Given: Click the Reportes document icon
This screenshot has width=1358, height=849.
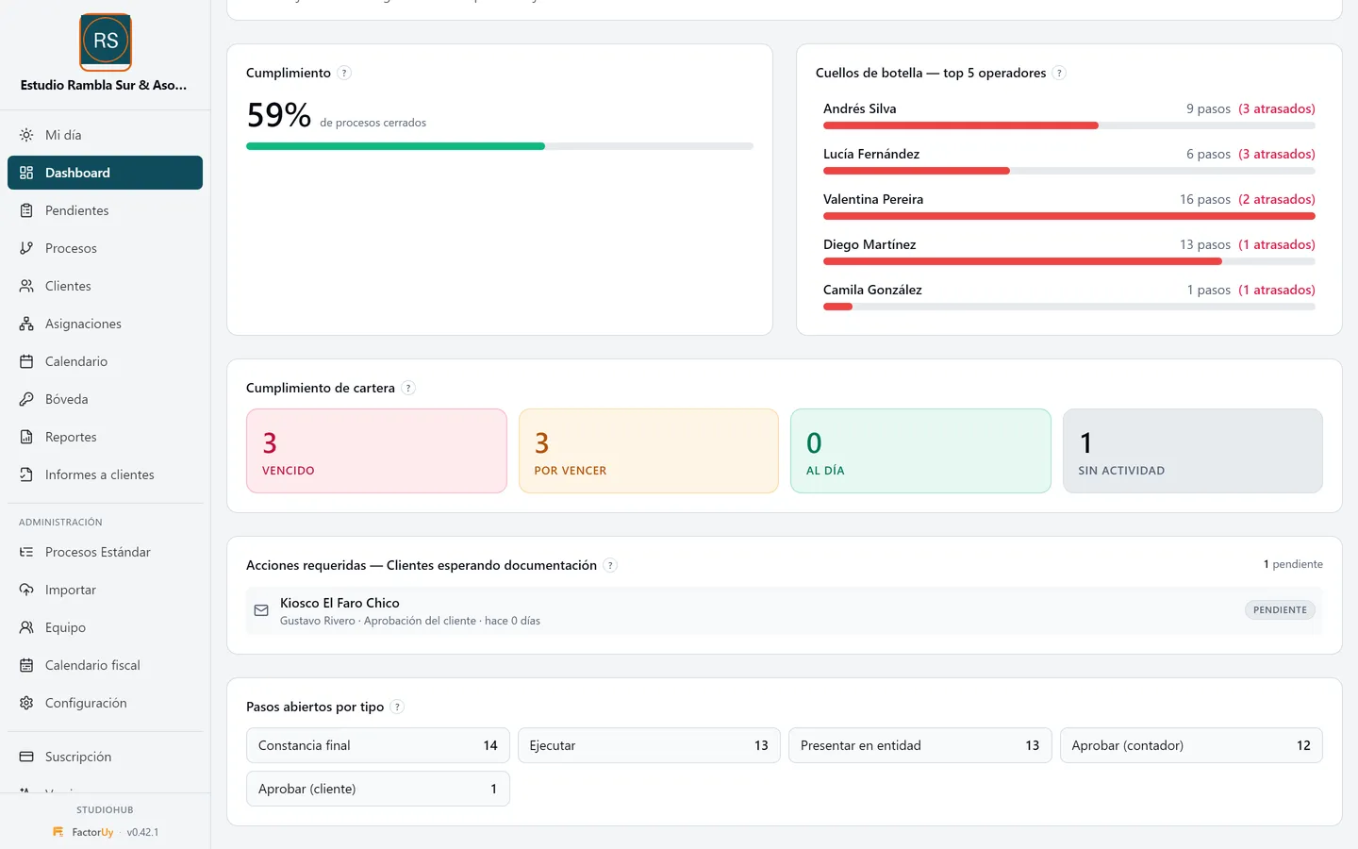Looking at the screenshot, I should coord(26,437).
